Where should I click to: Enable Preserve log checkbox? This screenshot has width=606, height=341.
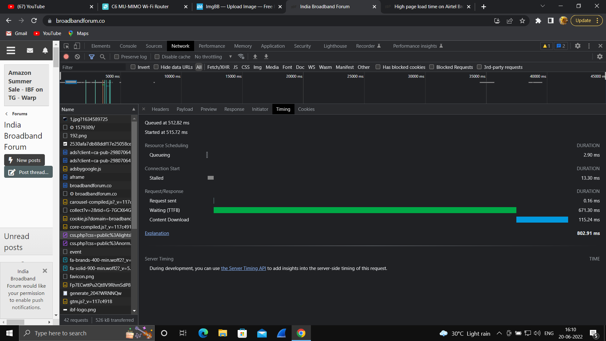(x=117, y=57)
